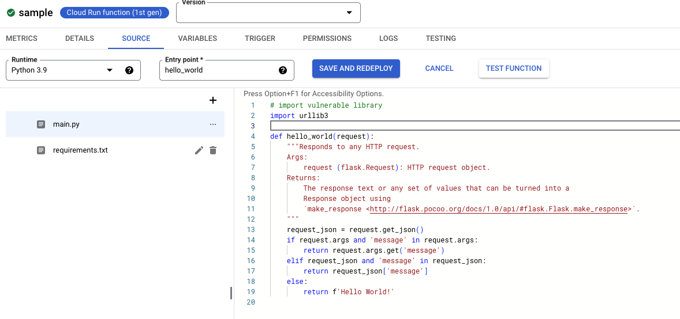Click the Cancel button
This screenshot has width=680, height=319.
[439, 68]
